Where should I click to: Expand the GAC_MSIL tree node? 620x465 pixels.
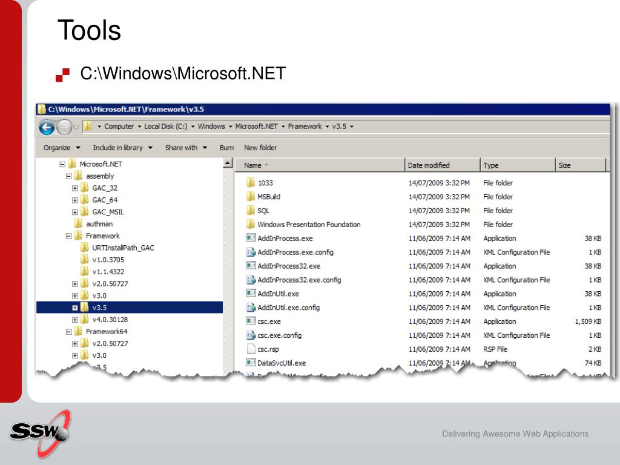(74, 212)
